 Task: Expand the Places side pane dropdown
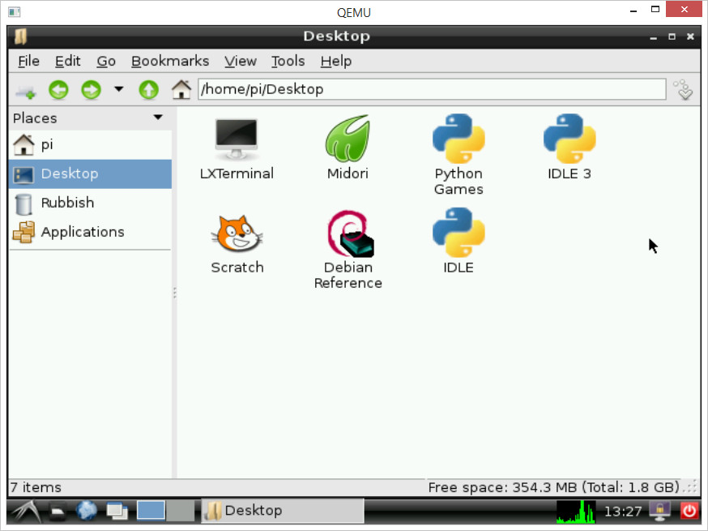coord(158,118)
